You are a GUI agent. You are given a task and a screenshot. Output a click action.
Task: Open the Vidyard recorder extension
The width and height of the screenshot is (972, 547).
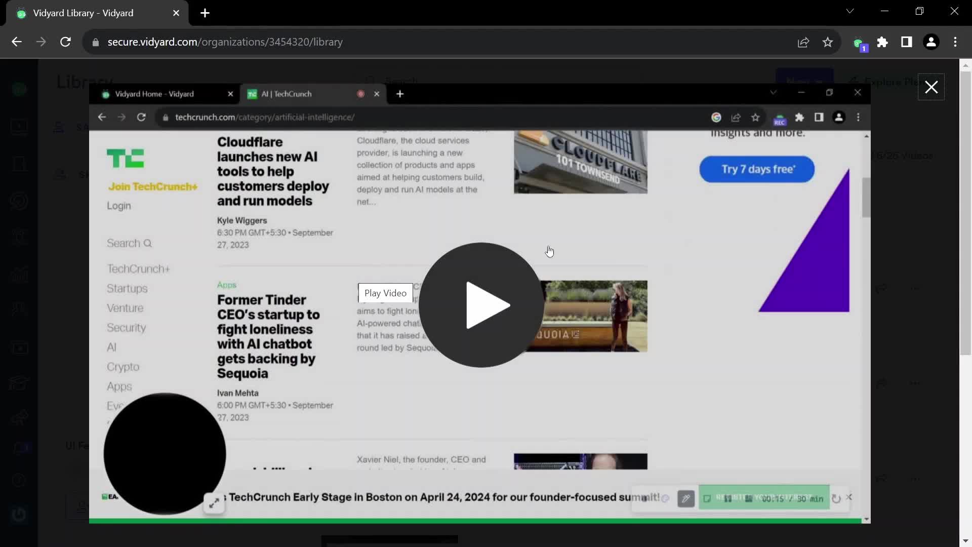coord(859,44)
